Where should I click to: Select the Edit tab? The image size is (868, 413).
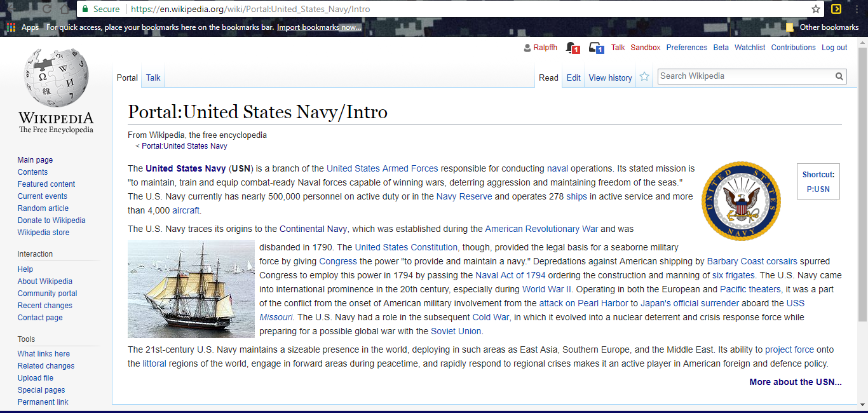(x=574, y=78)
